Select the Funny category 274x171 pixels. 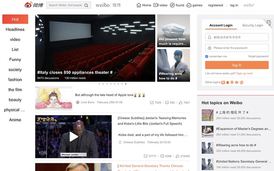click(15, 60)
